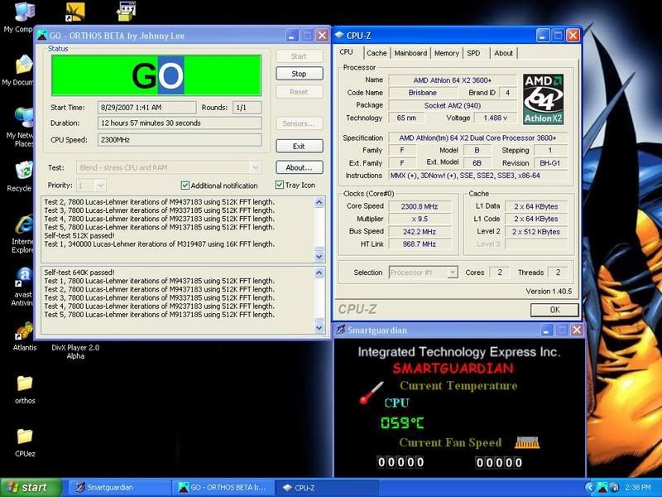
Task: Select Smartguardian in the taskbar
Action: click(x=118, y=488)
